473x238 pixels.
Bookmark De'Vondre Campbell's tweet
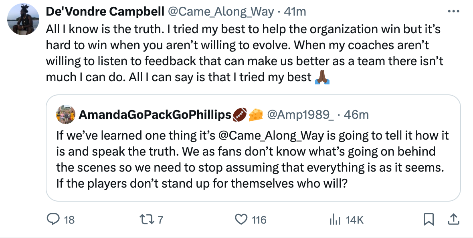[x=429, y=219]
